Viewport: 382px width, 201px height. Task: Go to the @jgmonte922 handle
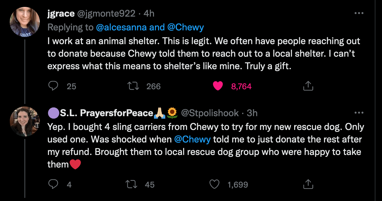106,14
